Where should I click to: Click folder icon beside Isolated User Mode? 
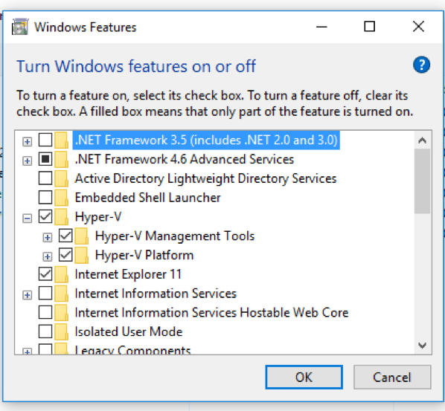coord(61,332)
